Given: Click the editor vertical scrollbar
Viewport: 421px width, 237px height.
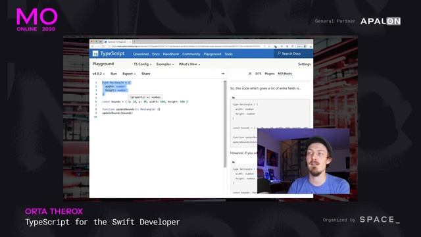Looking at the screenshot, I should click(x=225, y=124).
